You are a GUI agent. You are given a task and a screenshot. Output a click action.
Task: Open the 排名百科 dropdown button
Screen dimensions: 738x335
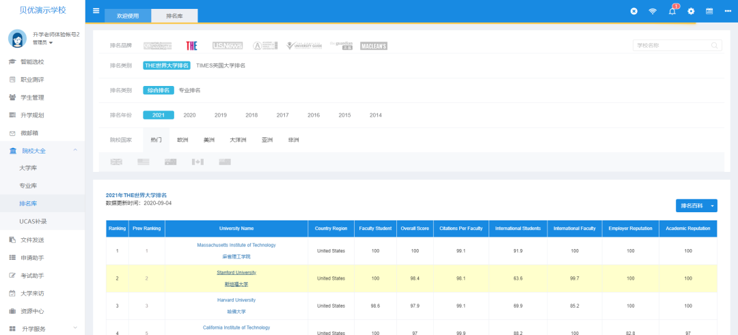tap(696, 206)
